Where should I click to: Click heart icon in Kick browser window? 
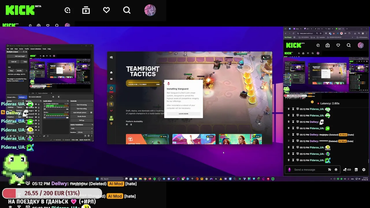pos(338,45)
